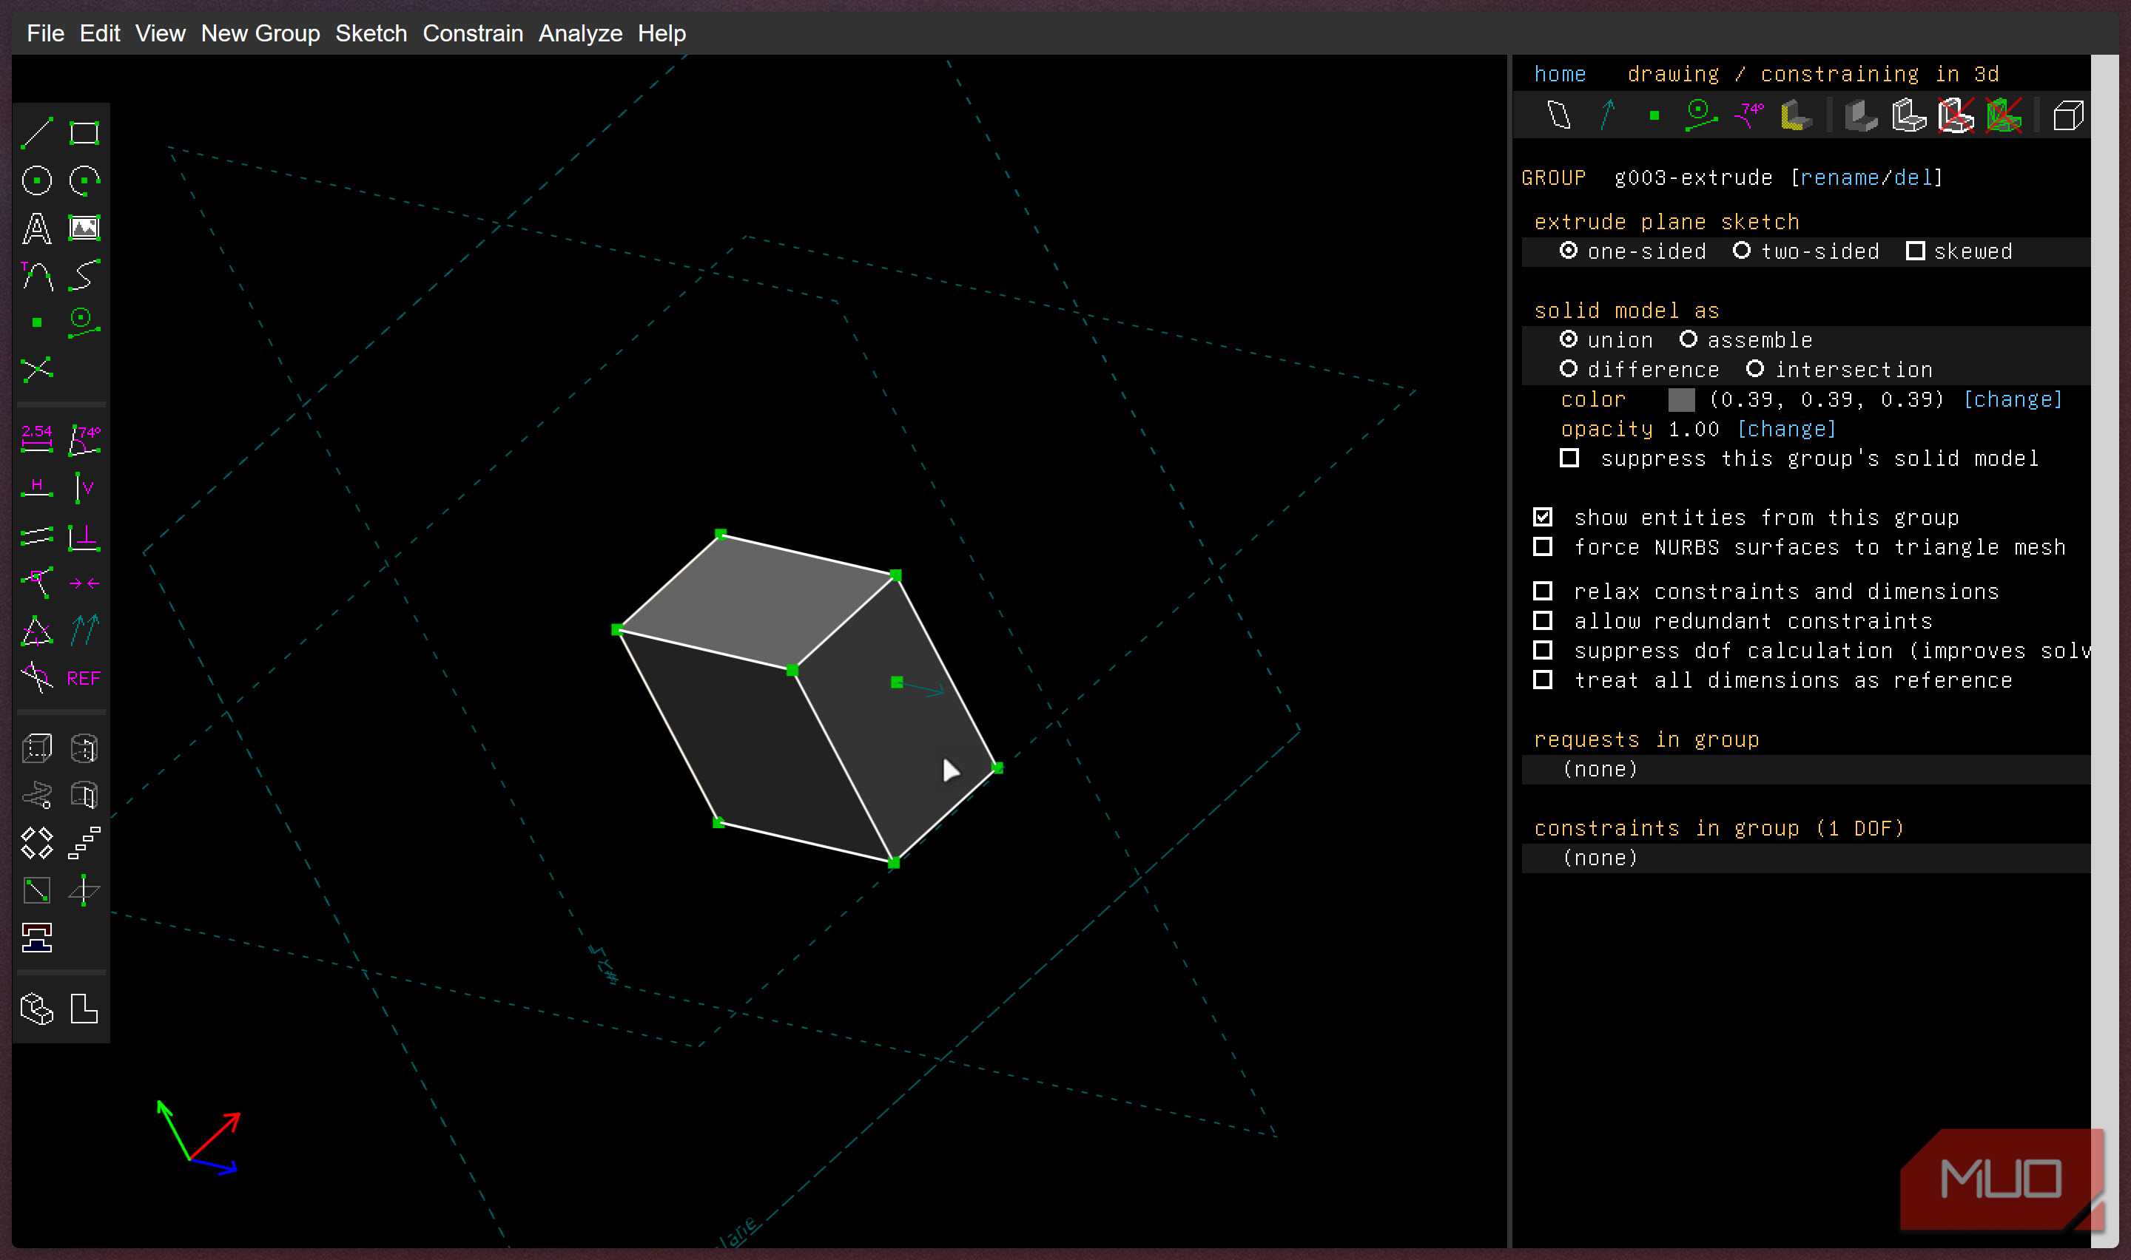Viewport: 2131px width, 1260px height.
Task: Create sketch in new workplane group
Action: tap(36, 890)
